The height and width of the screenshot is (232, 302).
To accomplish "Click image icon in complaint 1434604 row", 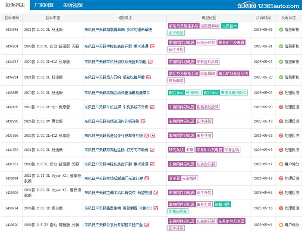I will (152, 46).
